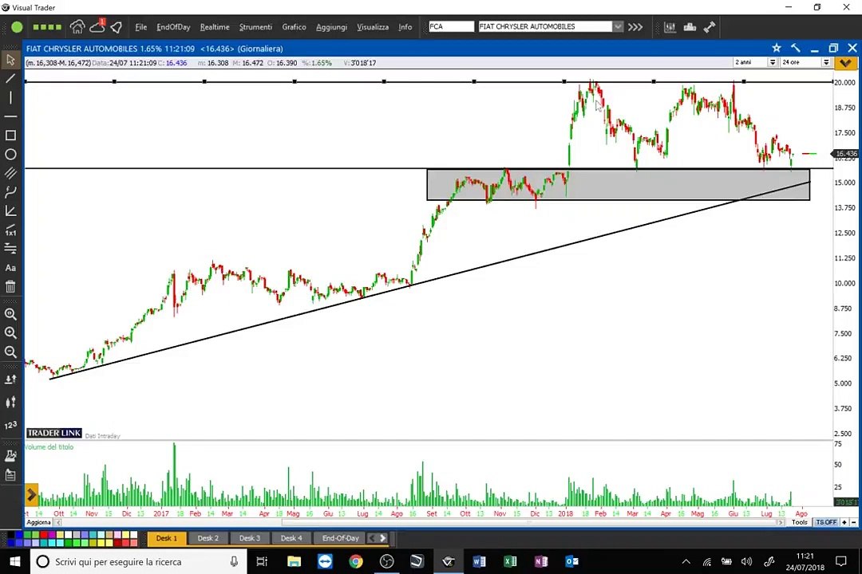Open Excel from the taskbar
Viewport: 862px width, 574px height.
509,561
